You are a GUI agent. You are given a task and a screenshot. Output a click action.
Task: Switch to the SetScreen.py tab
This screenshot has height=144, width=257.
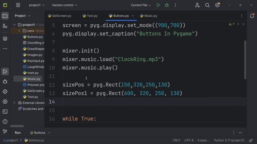(x=59, y=16)
